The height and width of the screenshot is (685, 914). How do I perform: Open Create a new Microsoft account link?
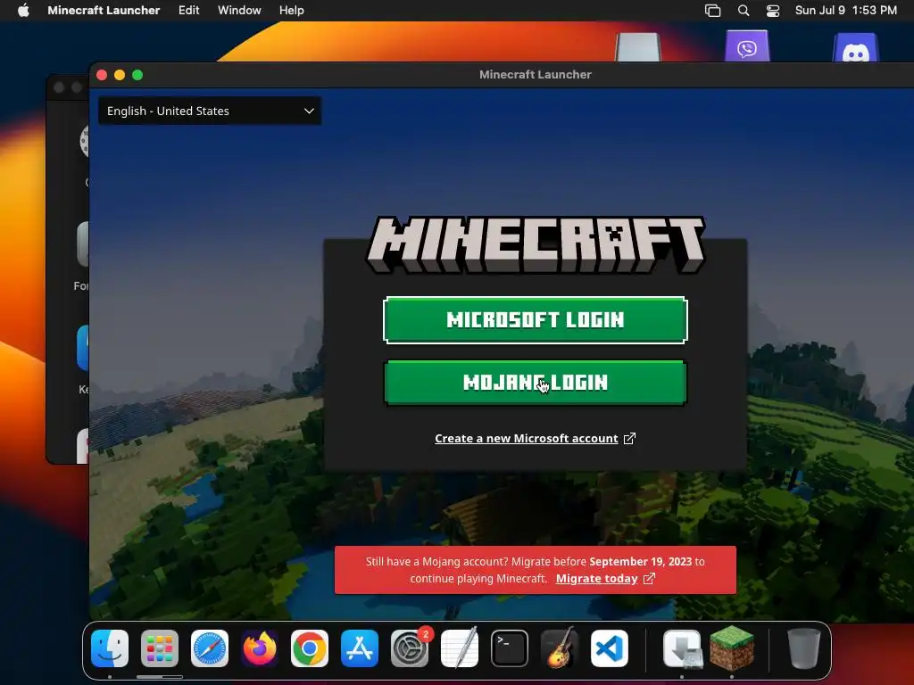[527, 439]
